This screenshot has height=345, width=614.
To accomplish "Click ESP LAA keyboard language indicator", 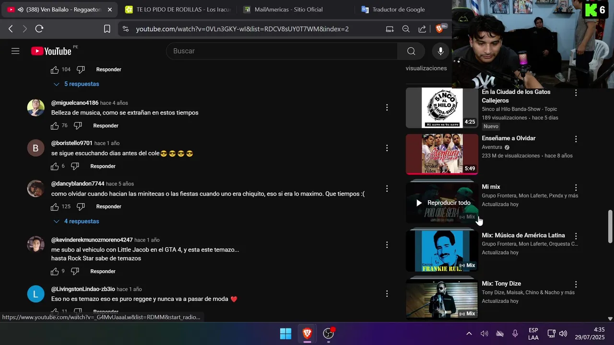I will [533, 333].
